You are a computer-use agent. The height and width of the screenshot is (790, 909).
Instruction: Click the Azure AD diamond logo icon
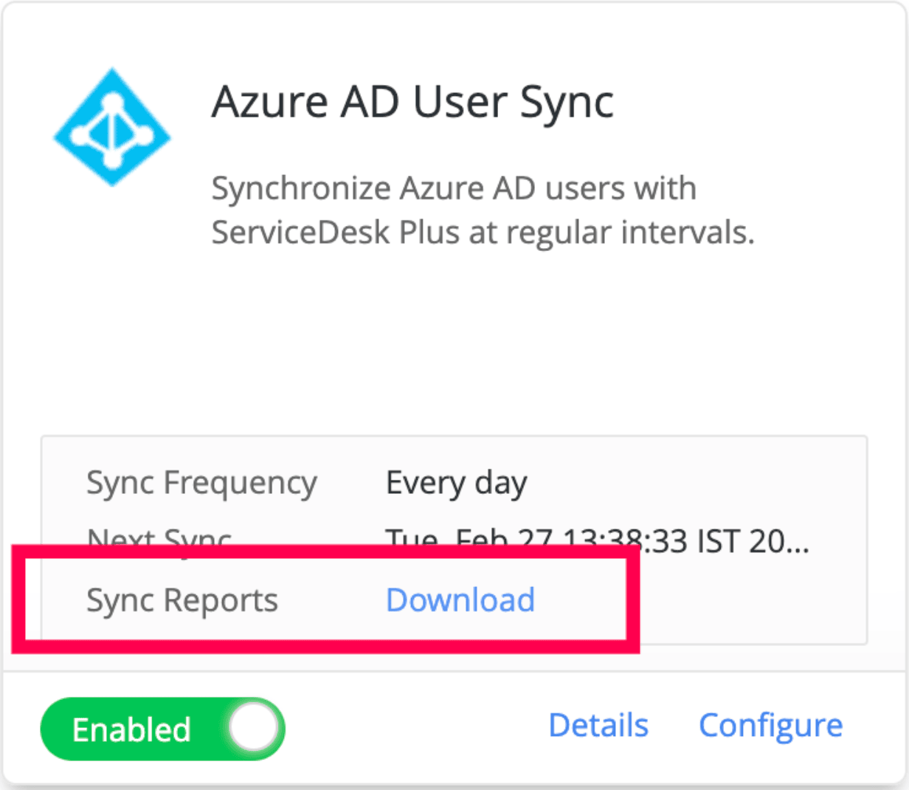112,128
